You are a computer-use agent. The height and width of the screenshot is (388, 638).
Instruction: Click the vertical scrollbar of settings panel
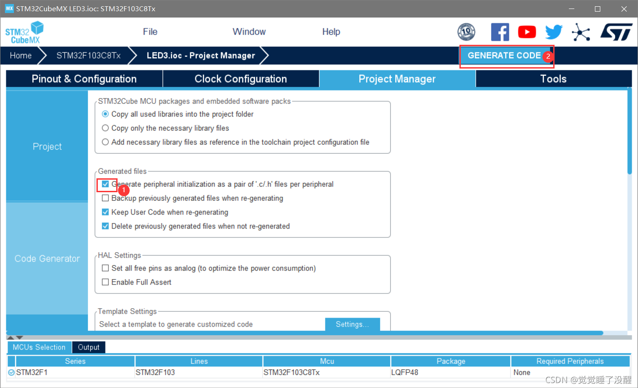(629, 131)
